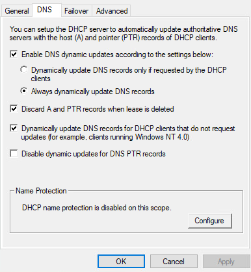
Task: Click the 'DHCP name protection is disabled' status text
Action: point(97,208)
